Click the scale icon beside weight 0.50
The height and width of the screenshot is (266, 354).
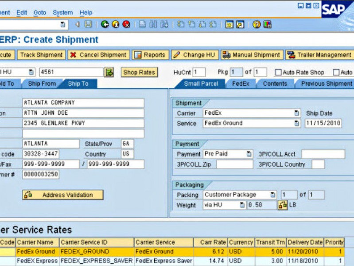pos(282,205)
